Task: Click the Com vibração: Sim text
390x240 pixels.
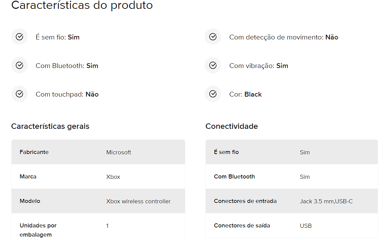Action: tap(259, 66)
